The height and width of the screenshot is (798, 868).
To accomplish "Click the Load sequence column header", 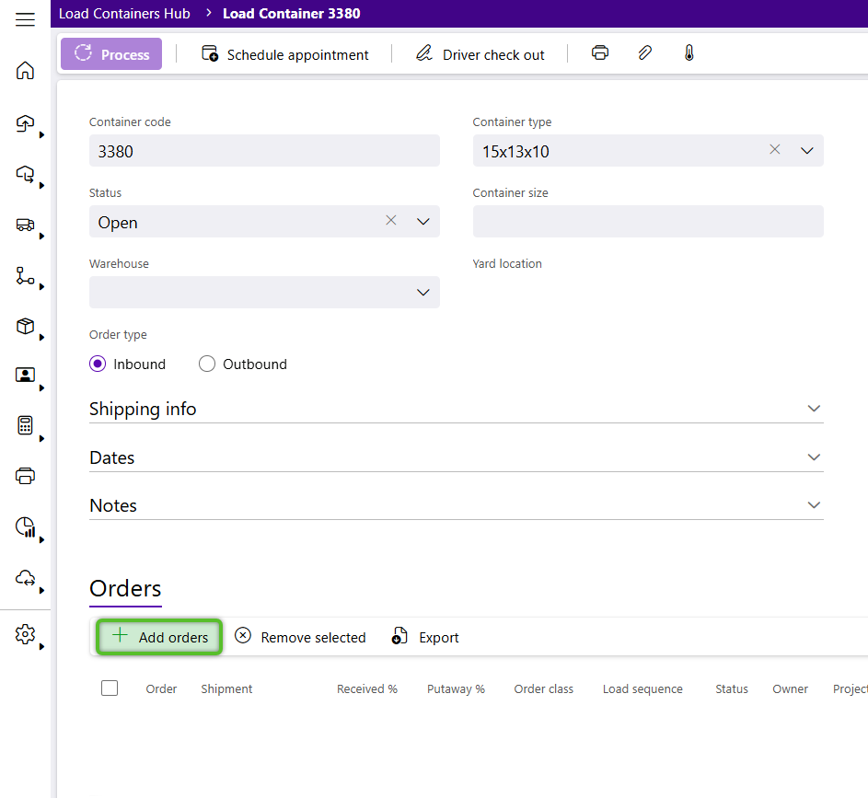I will click(642, 689).
